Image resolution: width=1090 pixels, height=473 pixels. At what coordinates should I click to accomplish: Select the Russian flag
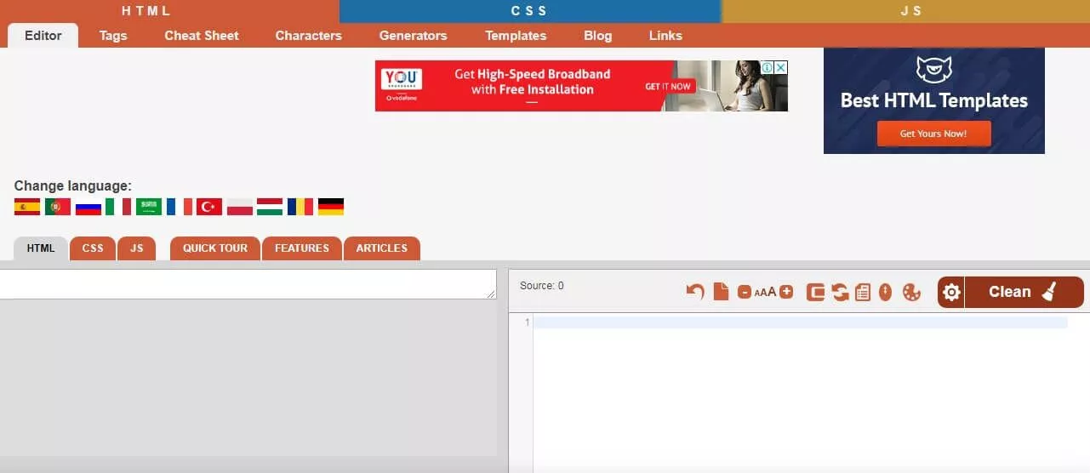(x=88, y=207)
